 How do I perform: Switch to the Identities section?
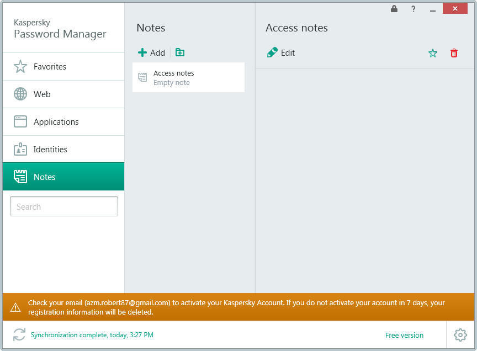click(63, 150)
